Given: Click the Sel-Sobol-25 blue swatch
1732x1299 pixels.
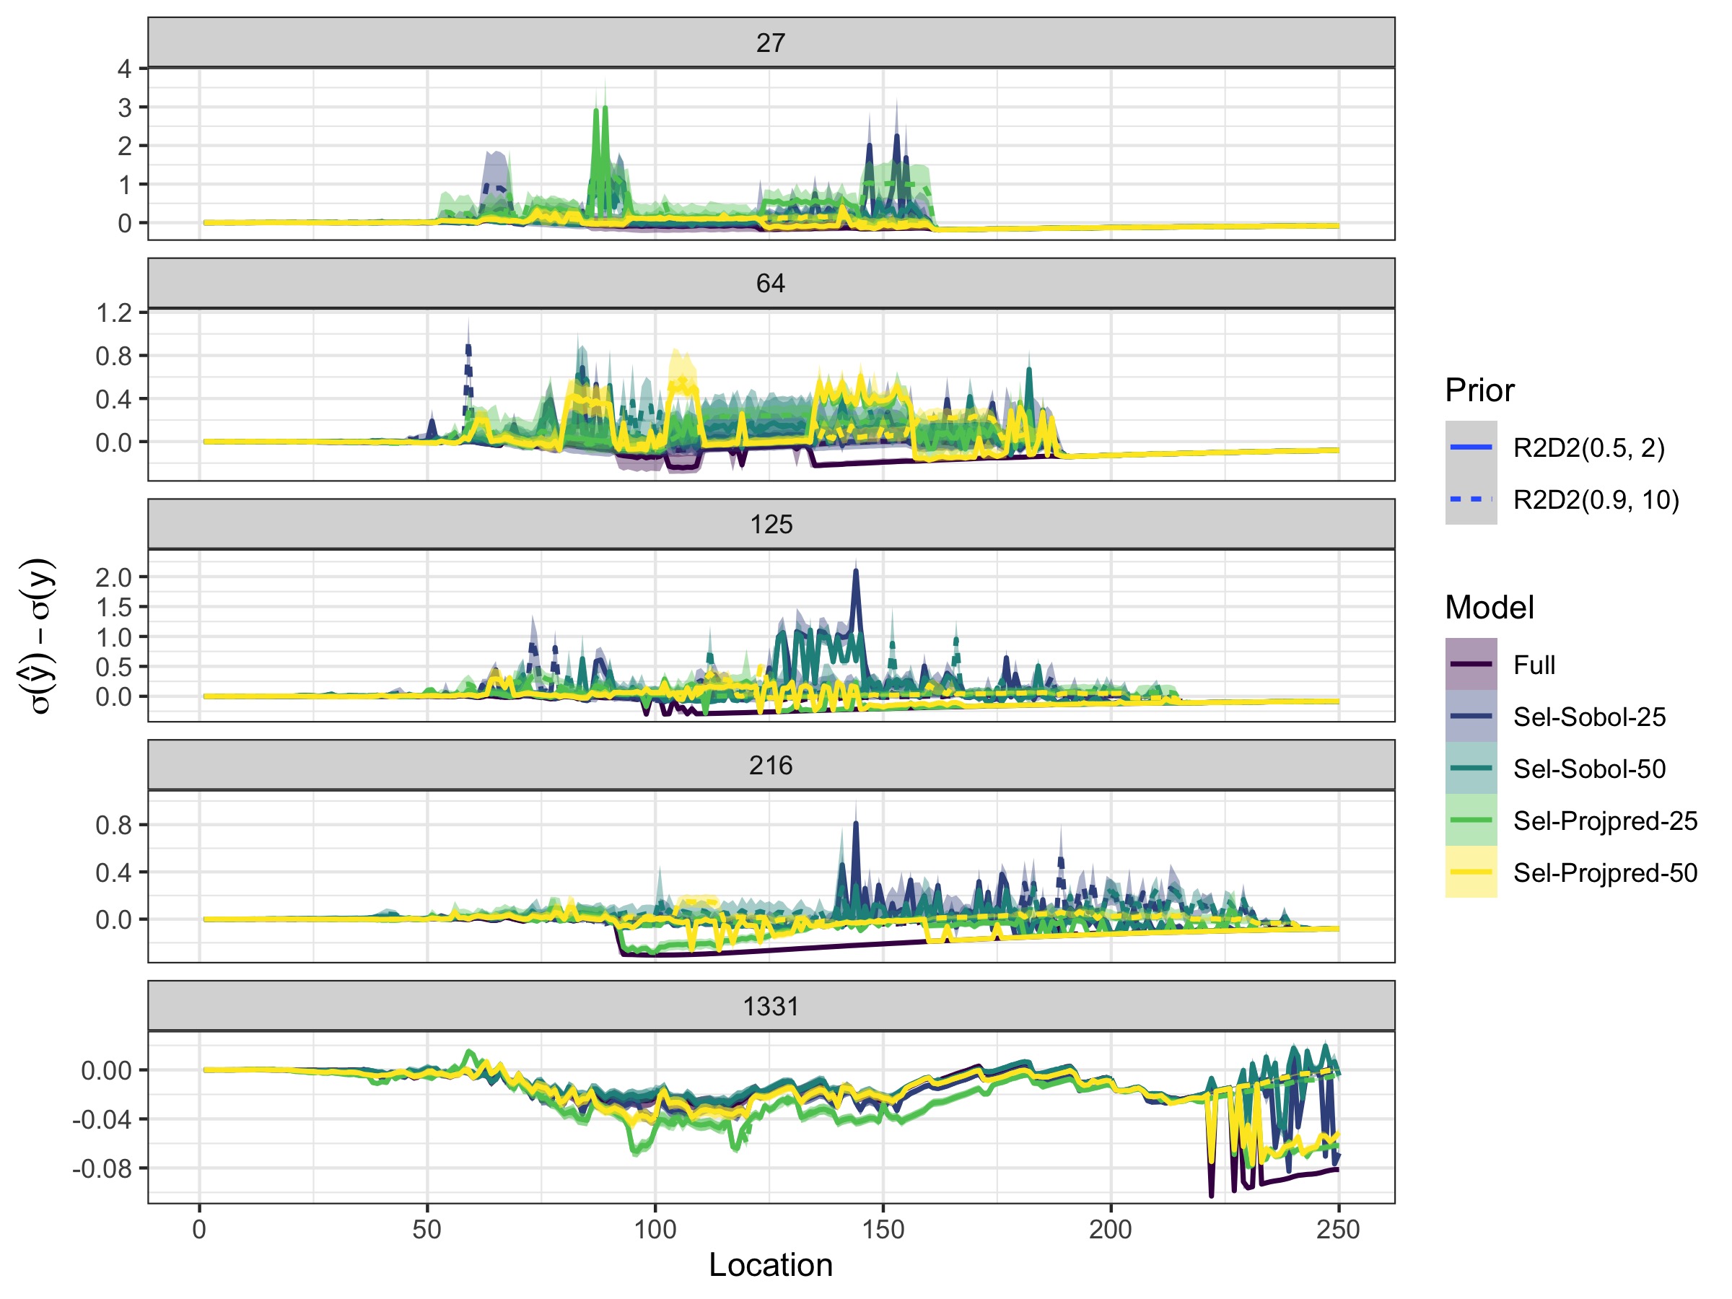Looking at the screenshot, I should 1471,716.
